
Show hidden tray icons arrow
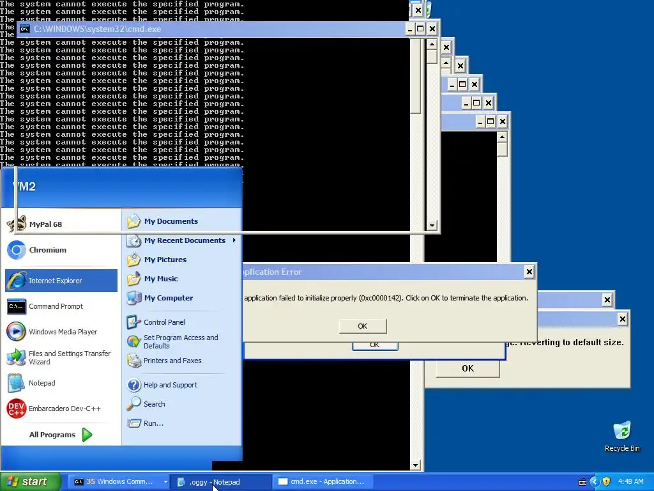(x=595, y=481)
